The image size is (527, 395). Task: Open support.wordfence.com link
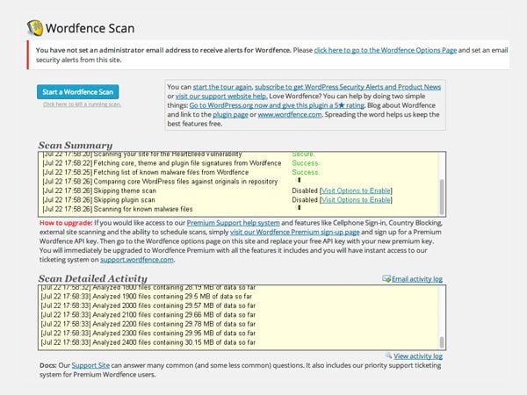tap(137, 260)
